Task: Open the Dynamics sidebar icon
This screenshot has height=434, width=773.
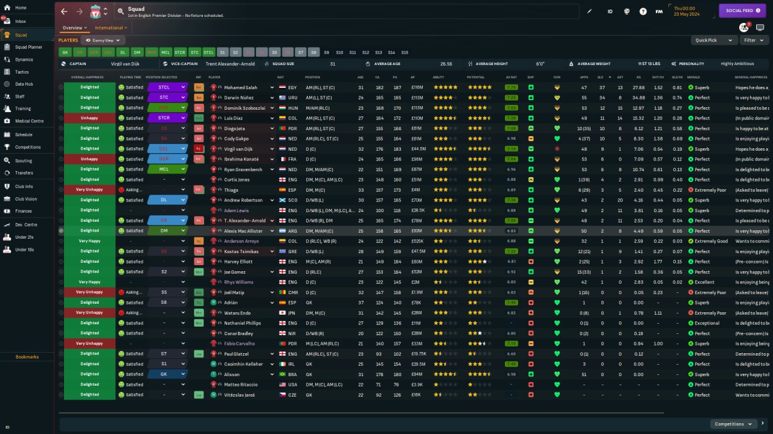Action: (x=7, y=60)
